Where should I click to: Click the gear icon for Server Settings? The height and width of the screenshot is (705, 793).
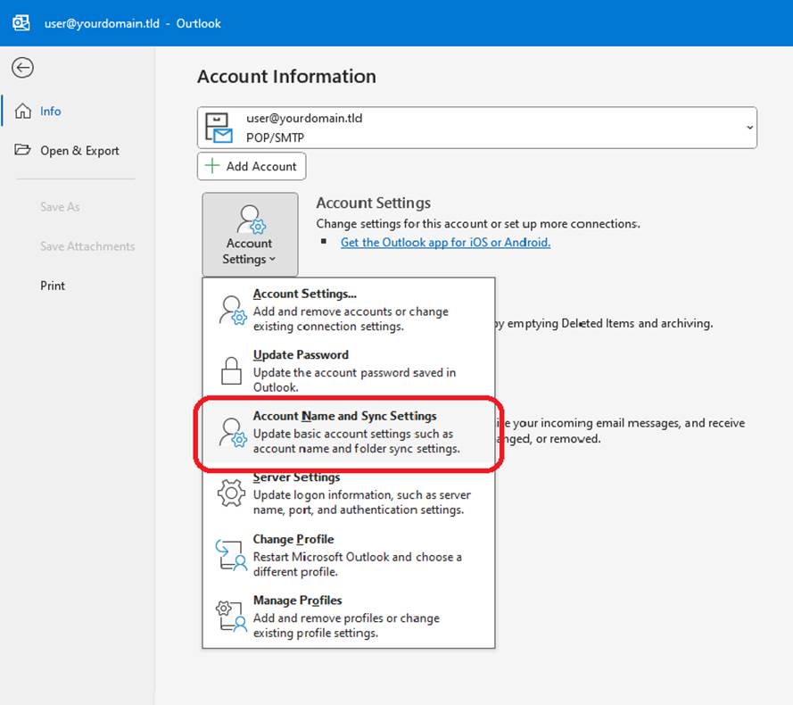tap(232, 493)
